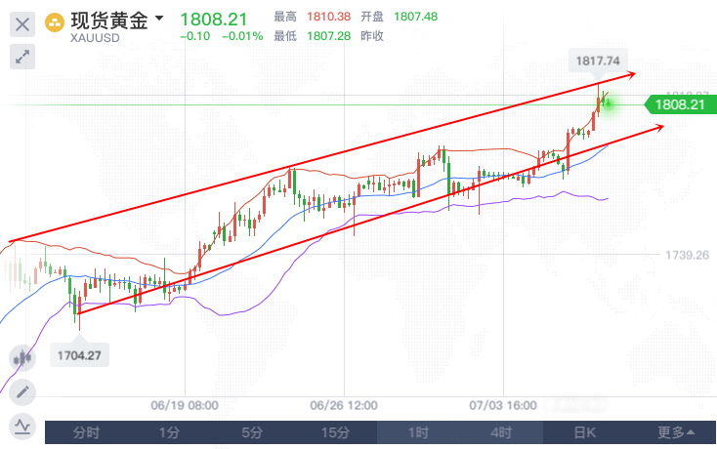Expand the 更多 timeframe menu

coord(676,432)
